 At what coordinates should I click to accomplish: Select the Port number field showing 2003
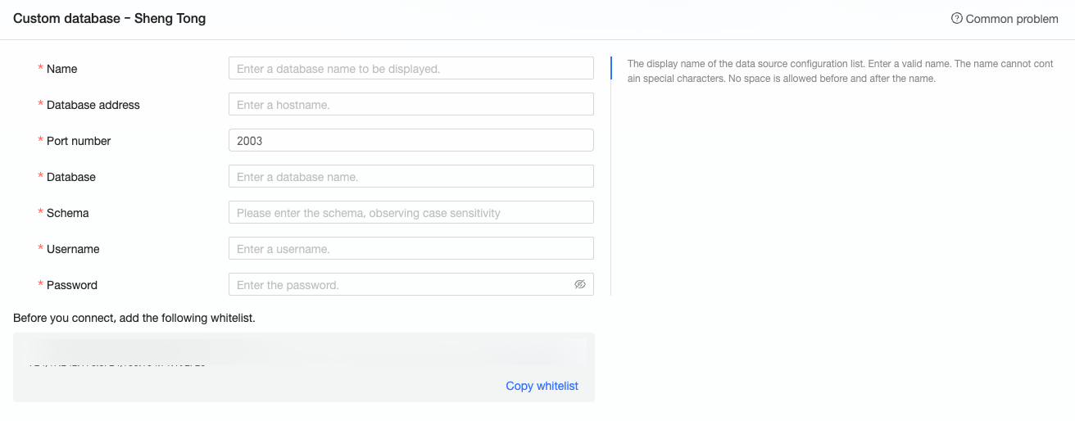click(x=410, y=141)
